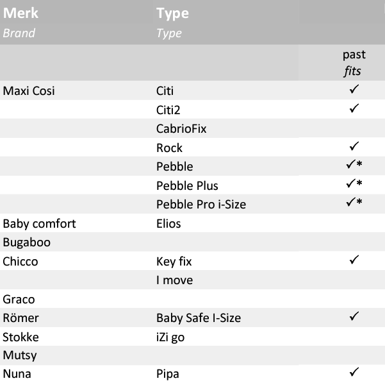The height and width of the screenshot is (390, 385).
Task: Click the checkmark in the Rock row
Action: coord(354,146)
